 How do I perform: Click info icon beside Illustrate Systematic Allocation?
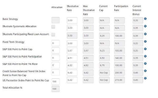145,26
